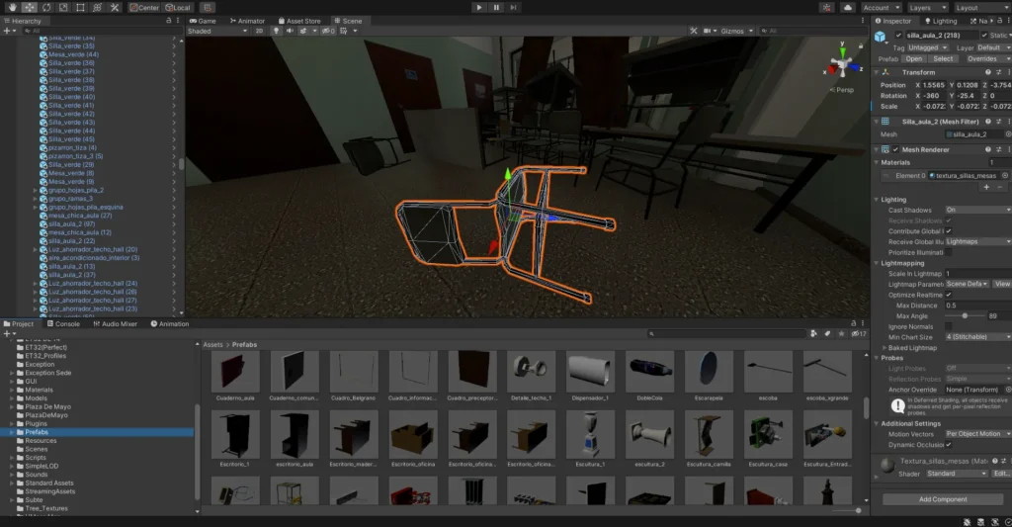
Task: Expand the Baked Lightmap section
Action: tap(885, 347)
